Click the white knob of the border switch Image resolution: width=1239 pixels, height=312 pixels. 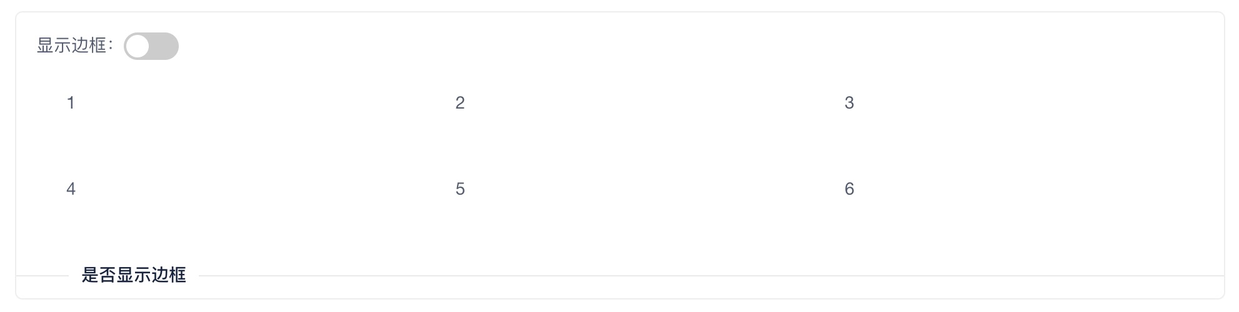138,46
